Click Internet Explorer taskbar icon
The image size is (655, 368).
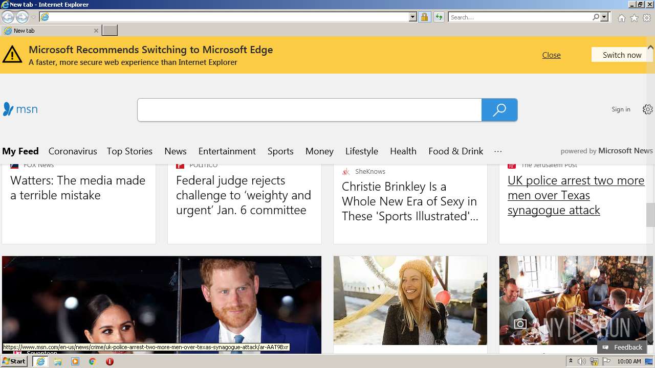point(40,361)
